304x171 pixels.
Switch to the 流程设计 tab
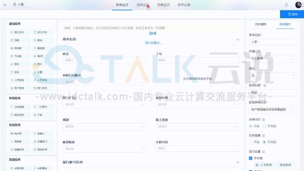[143, 5]
